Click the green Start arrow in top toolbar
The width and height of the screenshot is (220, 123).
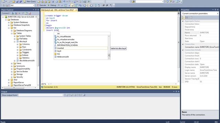point(89,1)
